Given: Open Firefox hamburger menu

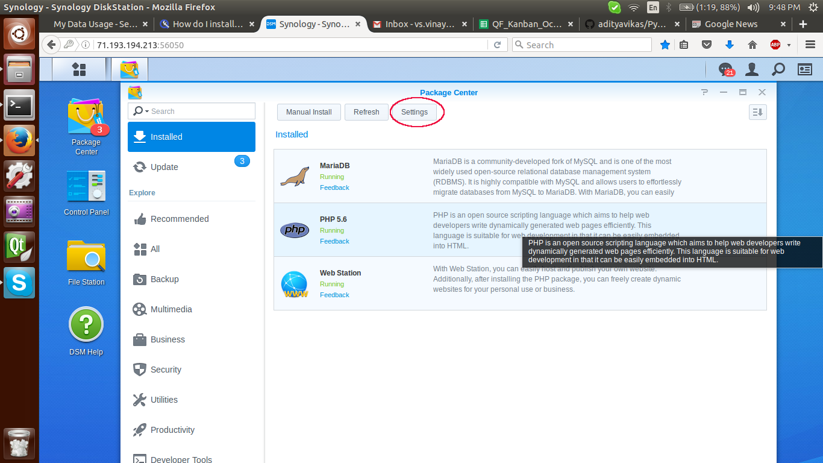Looking at the screenshot, I should tap(810, 45).
